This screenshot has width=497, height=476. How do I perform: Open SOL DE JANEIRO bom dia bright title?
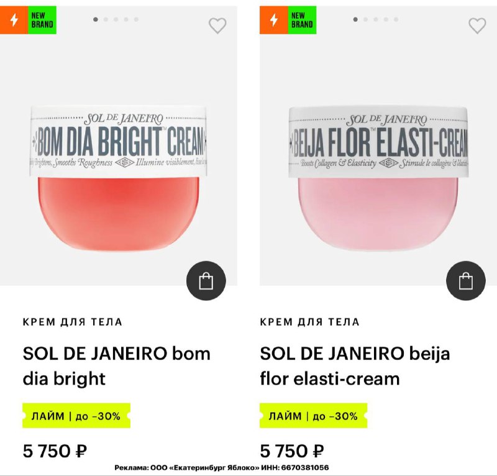(117, 365)
